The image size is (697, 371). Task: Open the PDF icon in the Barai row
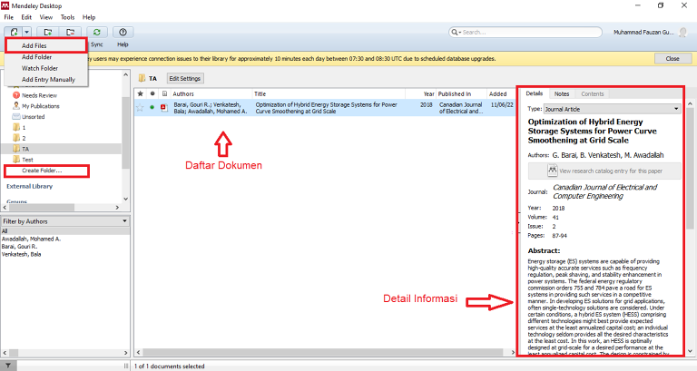click(164, 108)
